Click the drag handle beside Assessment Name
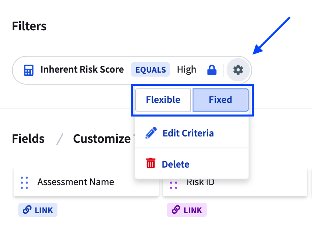 (x=24, y=182)
